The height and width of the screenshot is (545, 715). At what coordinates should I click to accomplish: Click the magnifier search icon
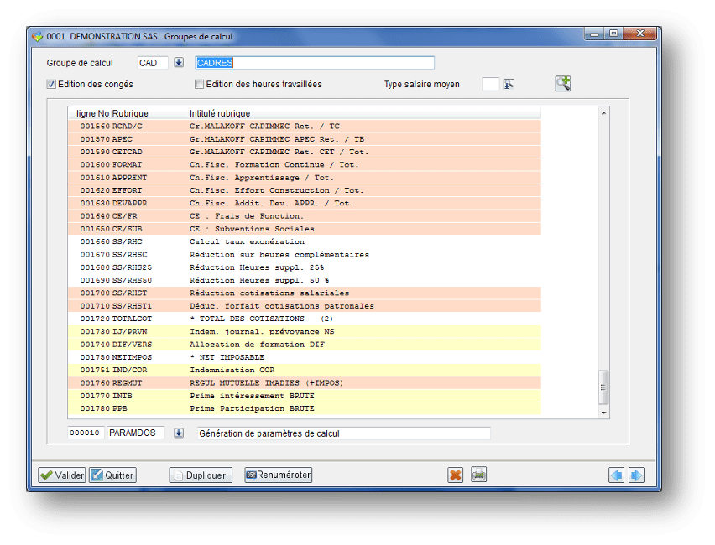pyautogui.click(x=563, y=83)
